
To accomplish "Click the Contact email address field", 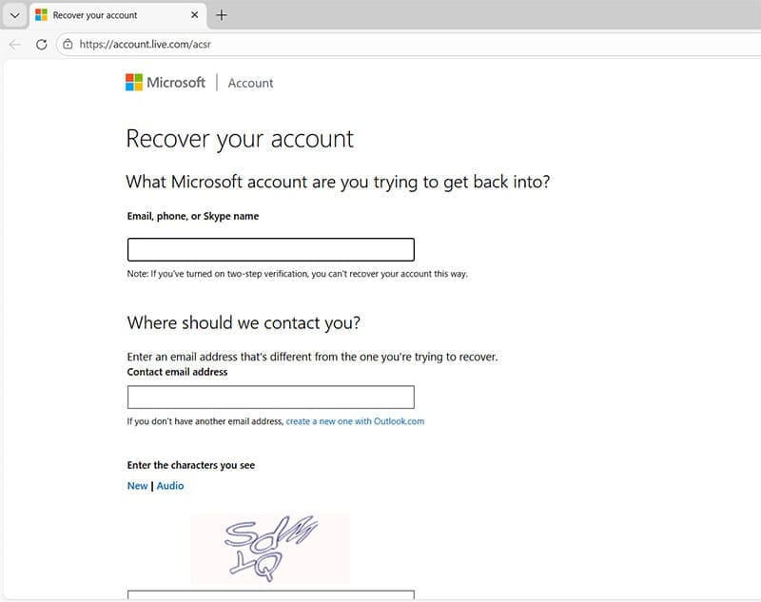I will point(270,397).
